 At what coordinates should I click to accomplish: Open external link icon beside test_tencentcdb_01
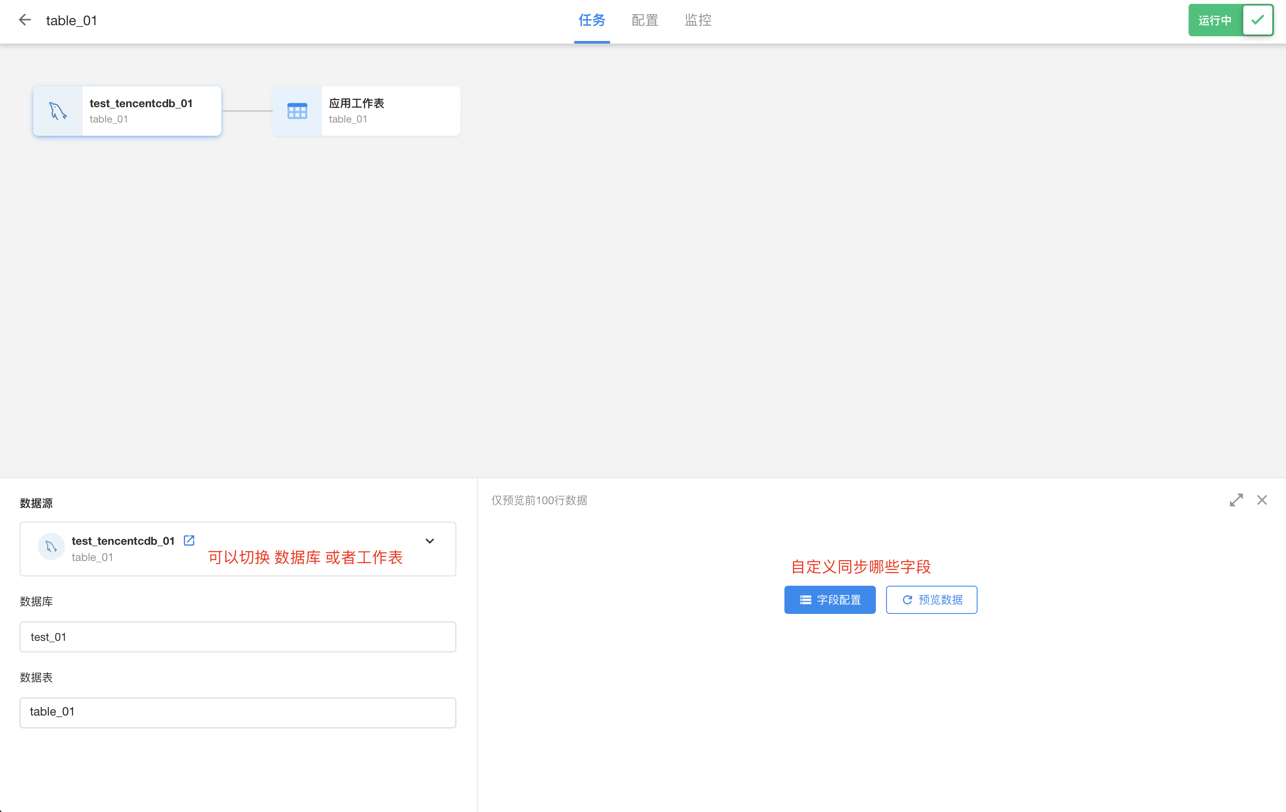[x=189, y=540]
